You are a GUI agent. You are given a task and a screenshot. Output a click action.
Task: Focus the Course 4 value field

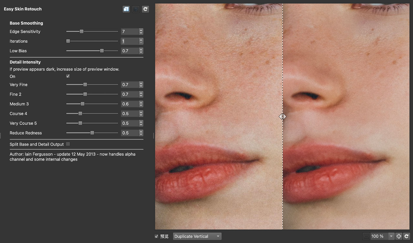pos(130,114)
